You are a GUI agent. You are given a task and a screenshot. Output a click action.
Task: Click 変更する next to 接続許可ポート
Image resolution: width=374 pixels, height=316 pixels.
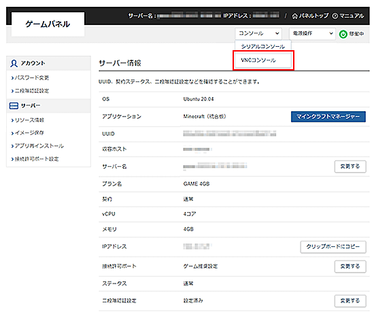(x=350, y=266)
